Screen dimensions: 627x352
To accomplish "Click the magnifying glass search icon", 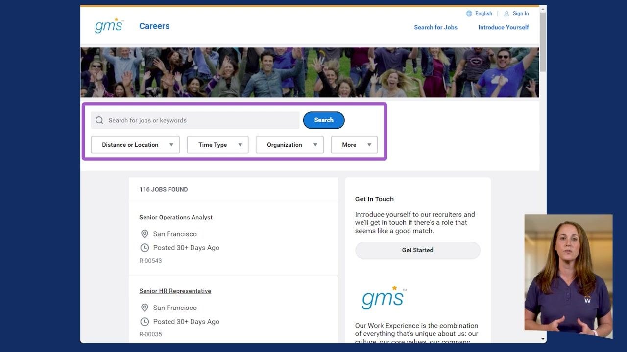I will (99, 120).
